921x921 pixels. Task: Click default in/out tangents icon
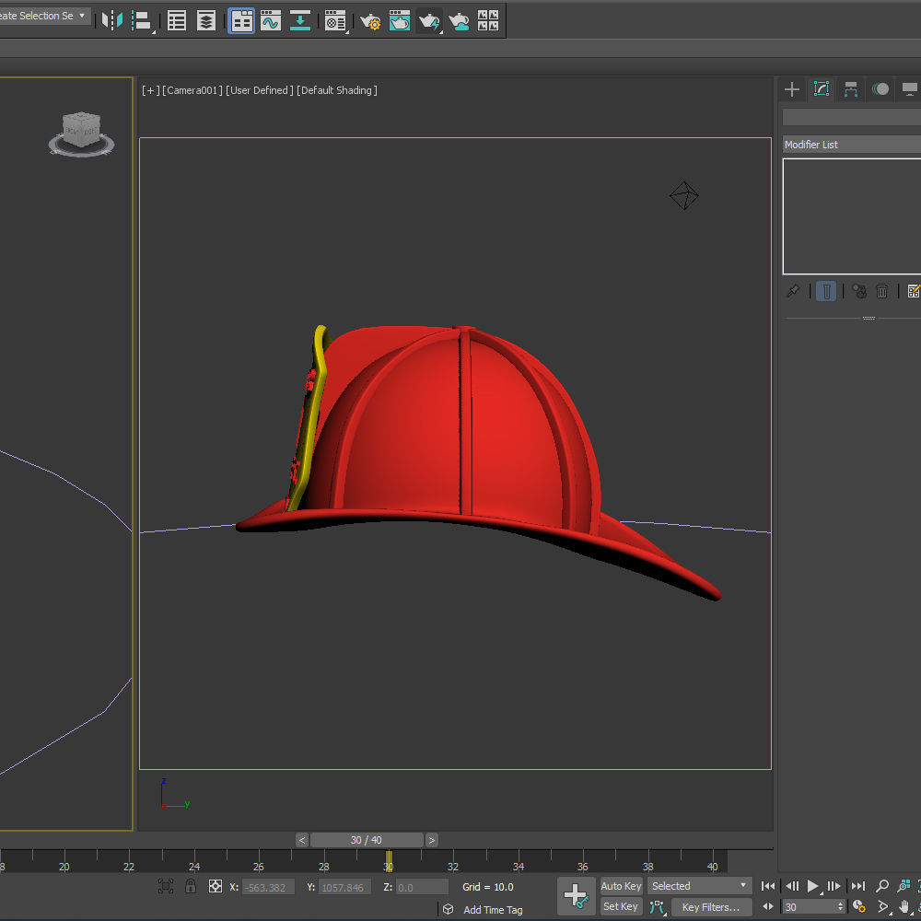[658, 907]
